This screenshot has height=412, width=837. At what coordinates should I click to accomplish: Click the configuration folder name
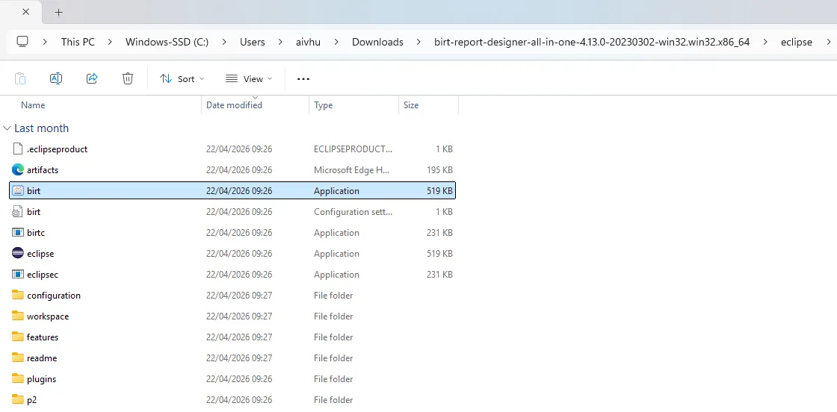point(54,296)
